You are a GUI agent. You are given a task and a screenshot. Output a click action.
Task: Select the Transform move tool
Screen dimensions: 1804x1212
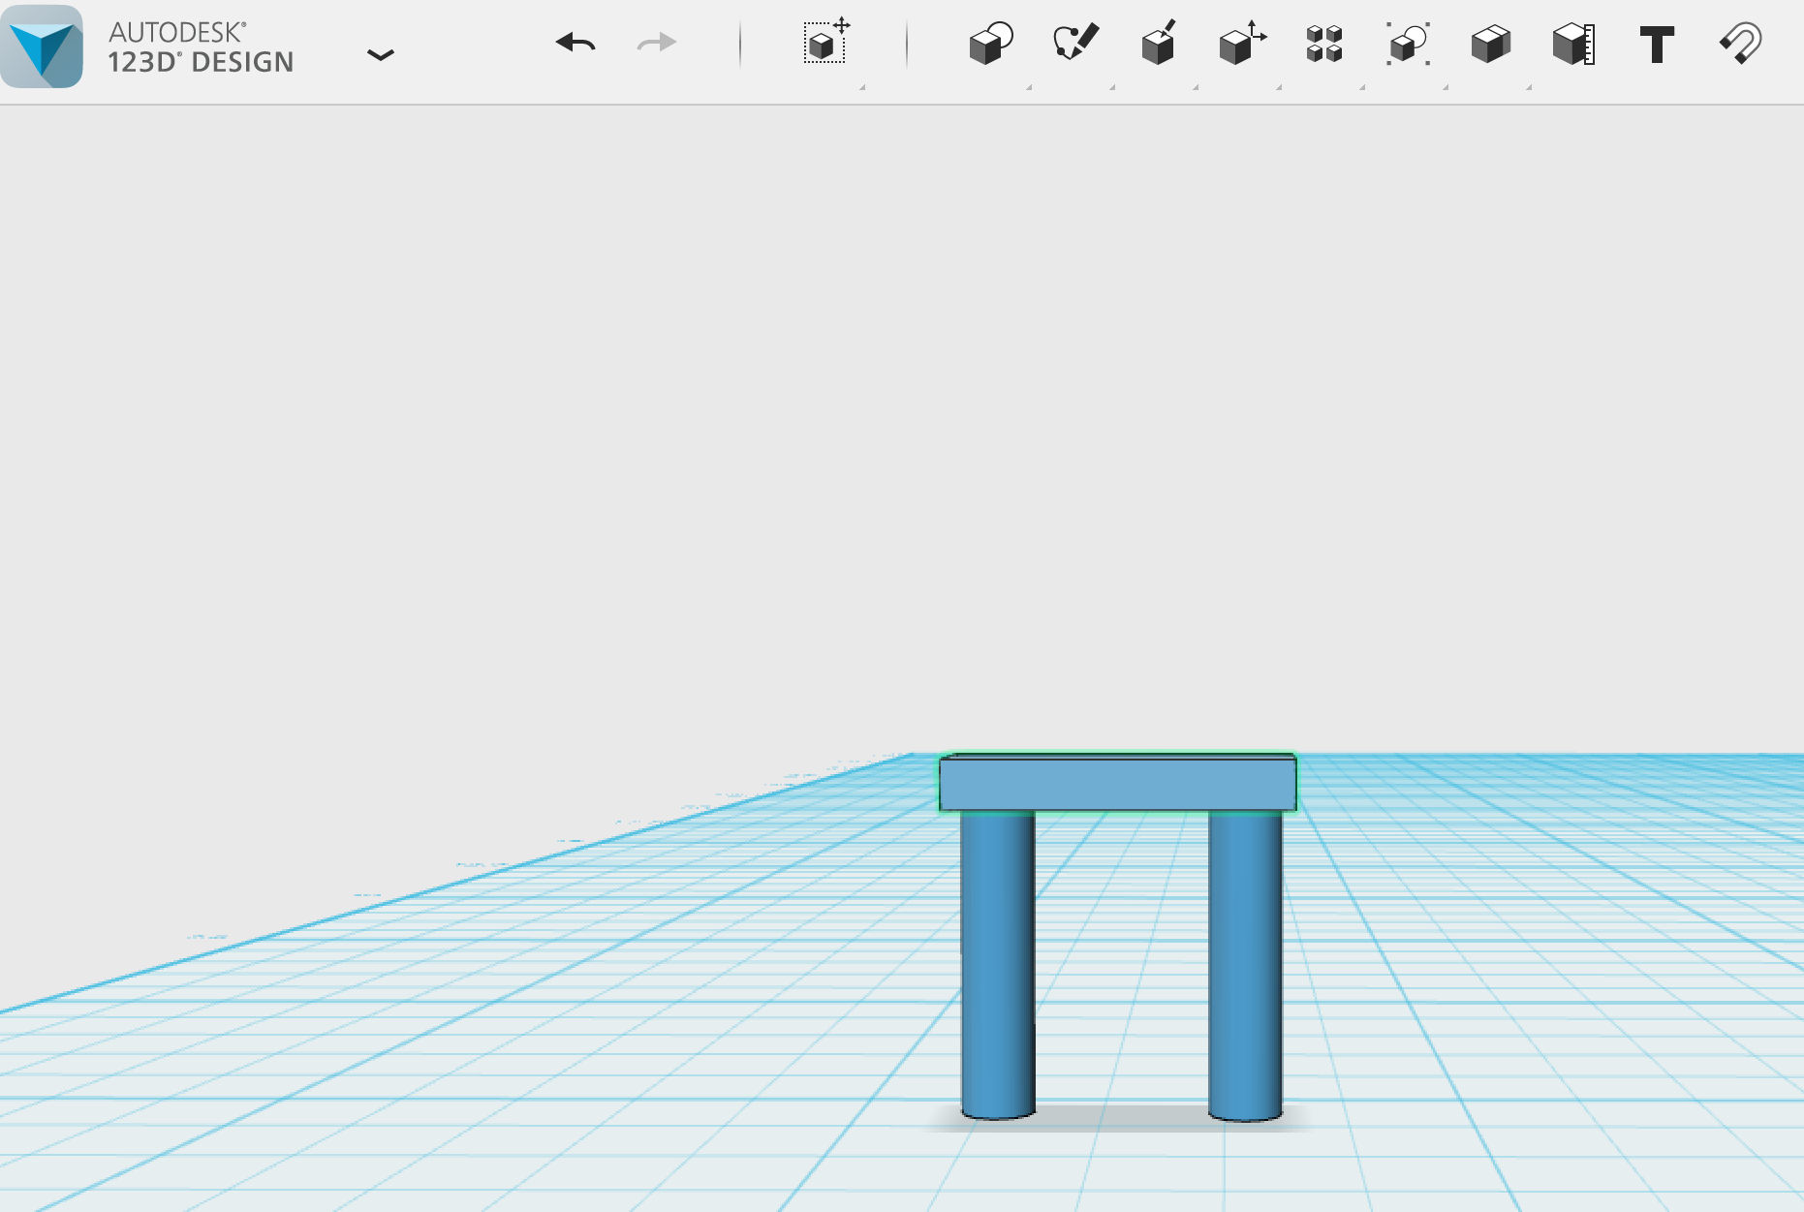coord(826,42)
